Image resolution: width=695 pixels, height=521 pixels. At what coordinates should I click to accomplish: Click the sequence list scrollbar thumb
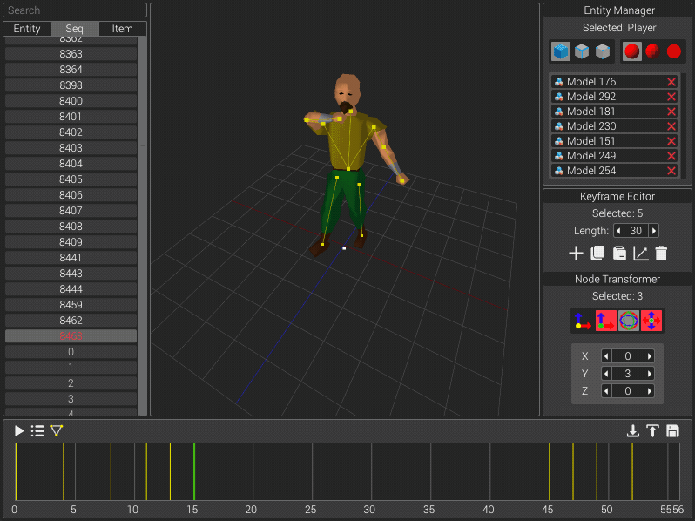pos(143,145)
